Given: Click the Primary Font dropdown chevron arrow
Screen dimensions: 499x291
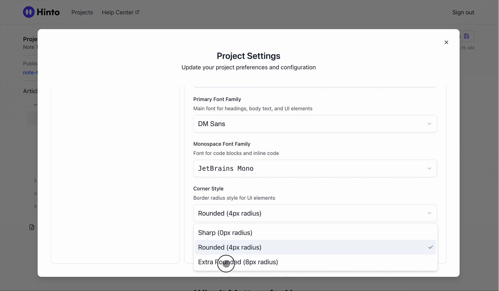Looking at the screenshot, I should pyautogui.click(x=429, y=124).
